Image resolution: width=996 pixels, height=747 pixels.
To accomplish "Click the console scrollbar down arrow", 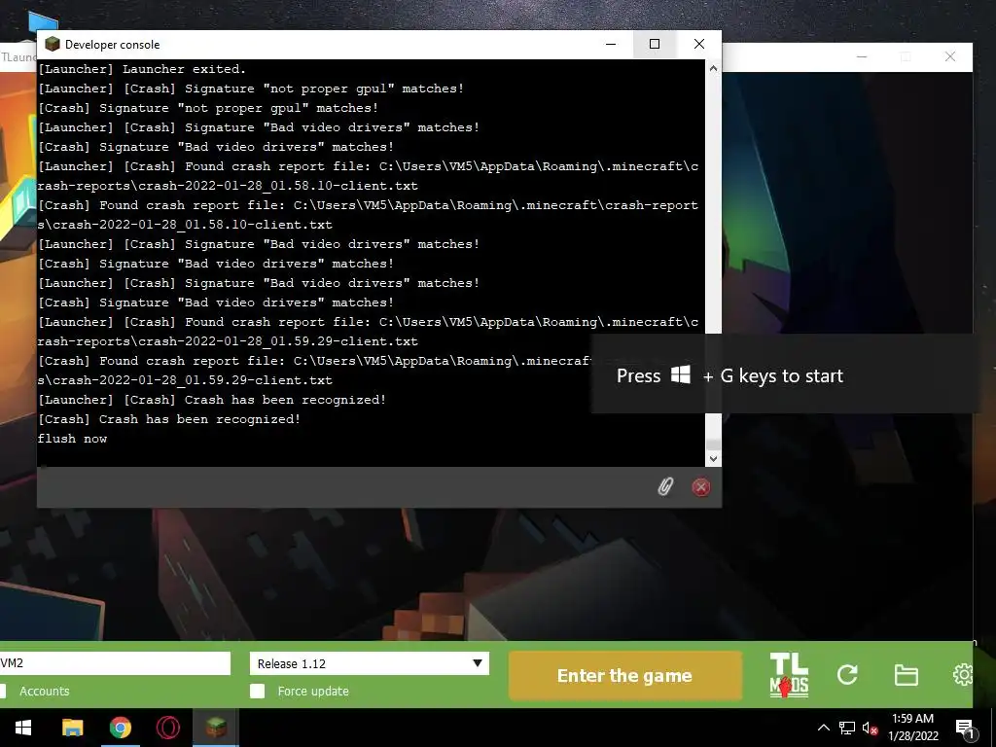I will tap(713, 459).
